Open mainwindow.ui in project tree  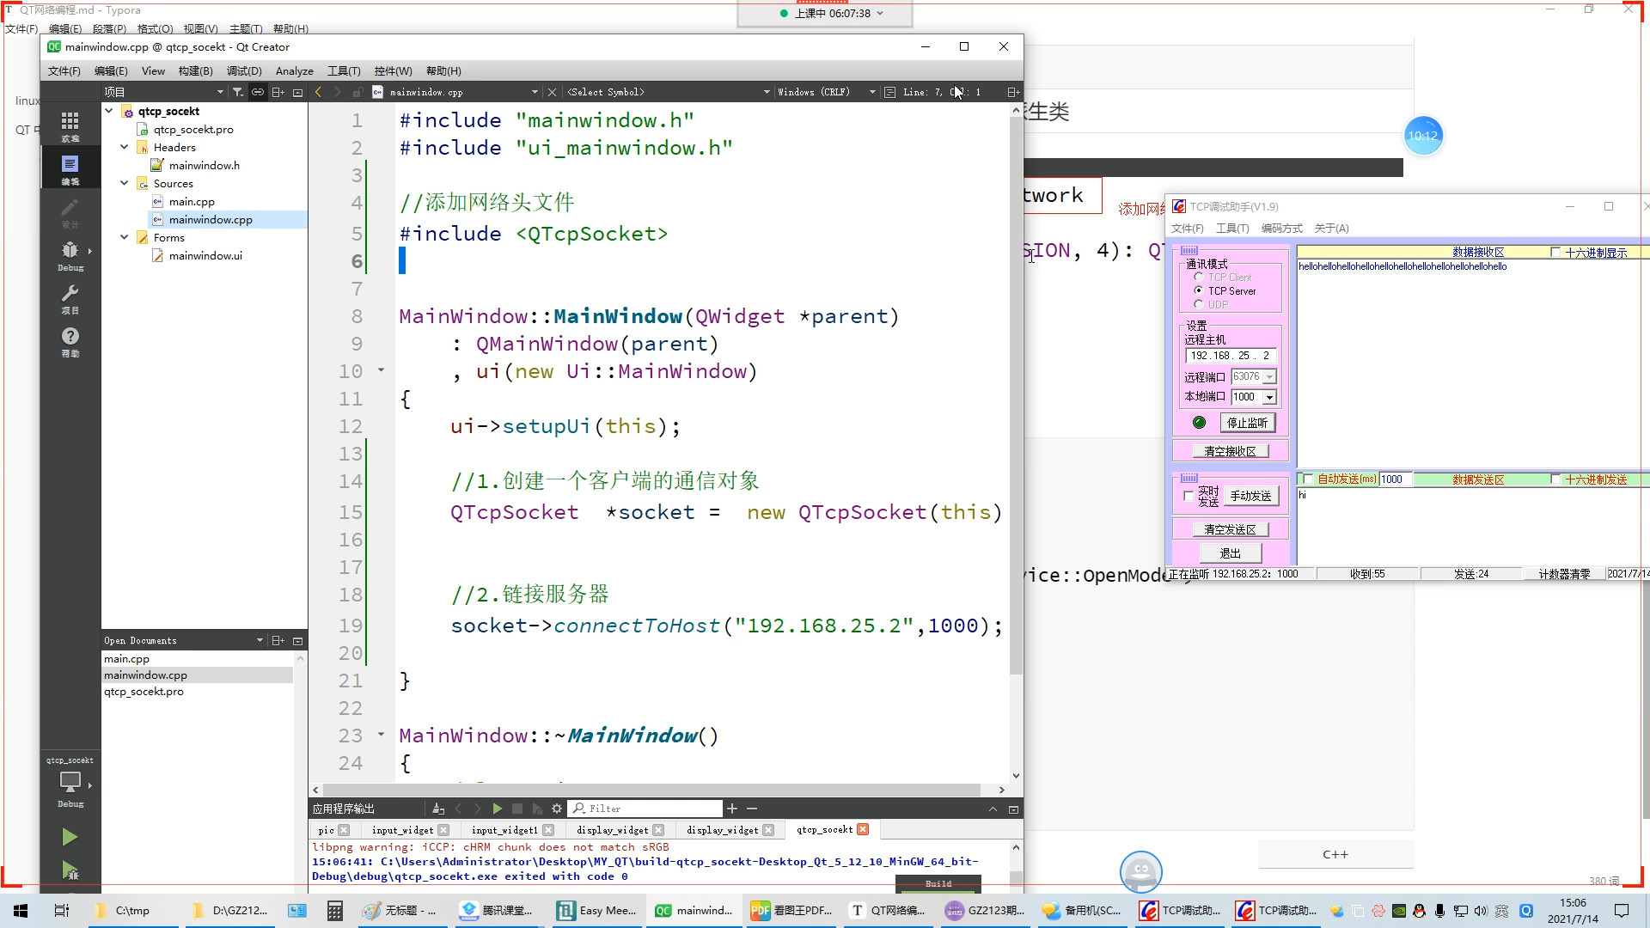tap(205, 255)
